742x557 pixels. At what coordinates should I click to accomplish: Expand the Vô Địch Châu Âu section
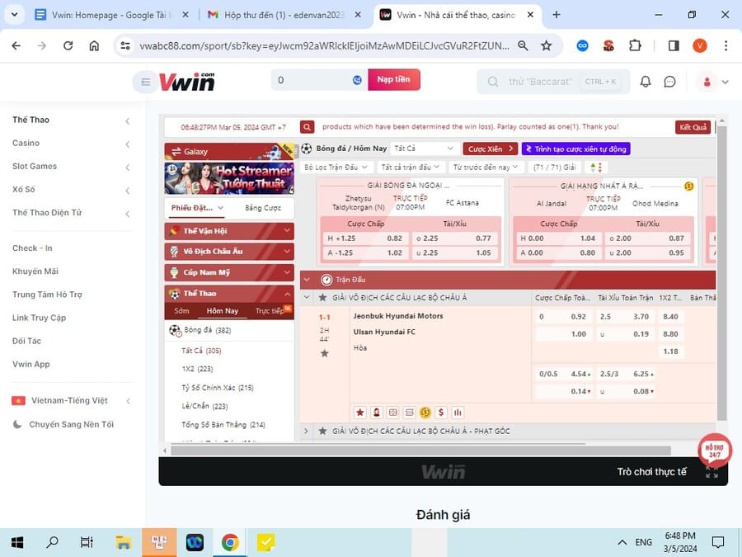pos(229,252)
